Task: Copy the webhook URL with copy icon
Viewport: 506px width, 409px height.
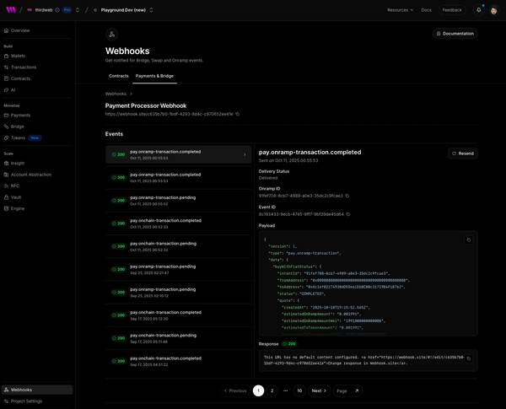Action: coord(237,114)
